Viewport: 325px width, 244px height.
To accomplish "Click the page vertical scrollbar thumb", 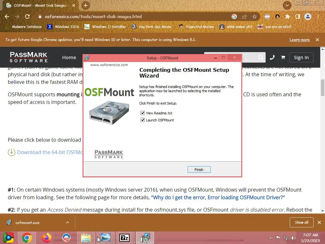I will (x=322, y=88).
